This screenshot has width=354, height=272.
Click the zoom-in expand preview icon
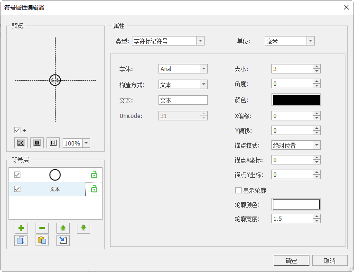click(x=21, y=143)
